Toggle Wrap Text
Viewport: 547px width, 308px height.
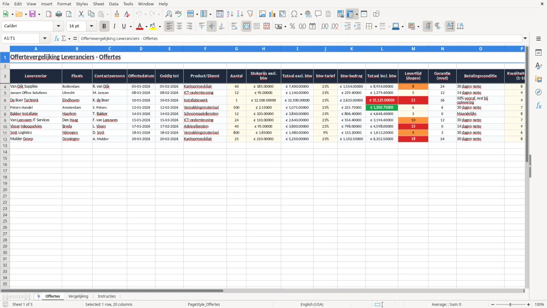tap(234, 26)
